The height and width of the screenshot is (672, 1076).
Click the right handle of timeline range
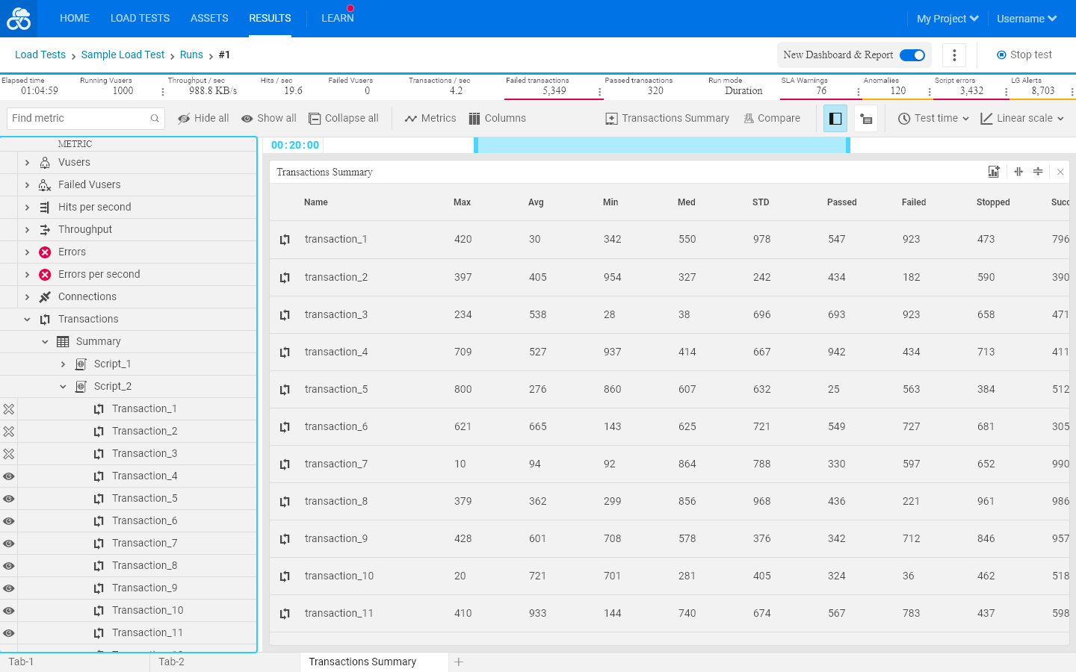point(848,146)
